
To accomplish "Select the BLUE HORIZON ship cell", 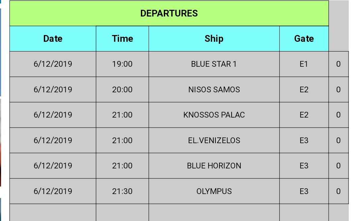I will point(214,166).
